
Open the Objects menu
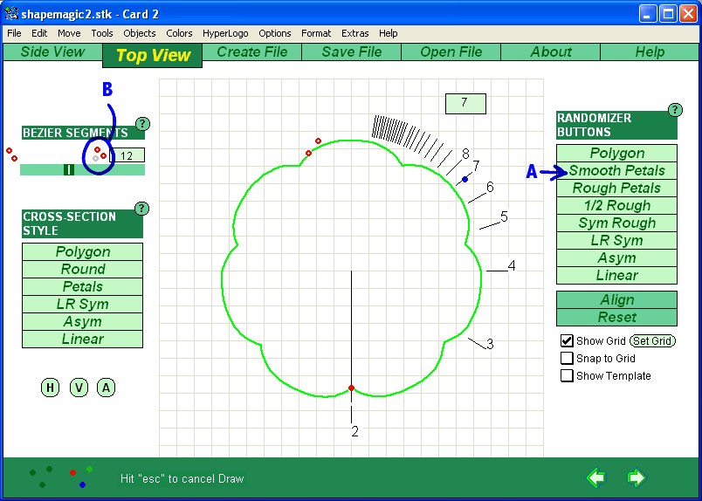pyautogui.click(x=139, y=33)
